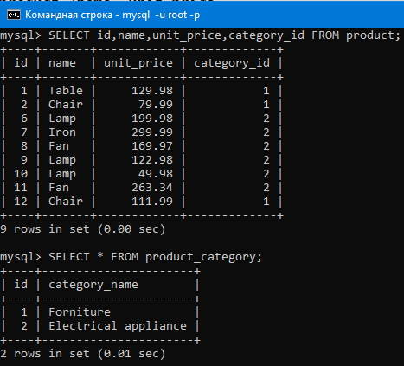404x366 pixels.
Task: Click the first SELECT query from product
Action: tap(225, 35)
